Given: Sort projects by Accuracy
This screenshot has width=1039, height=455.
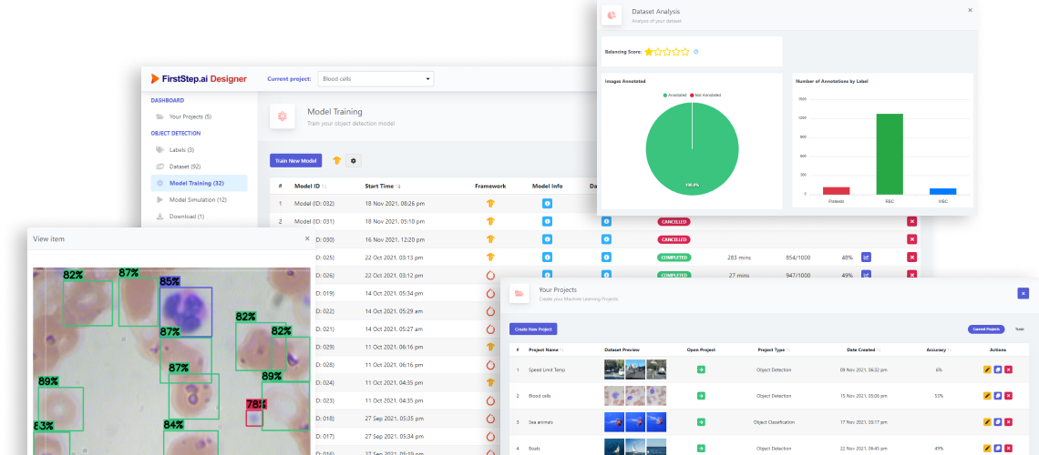Looking at the screenshot, I should (x=938, y=349).
